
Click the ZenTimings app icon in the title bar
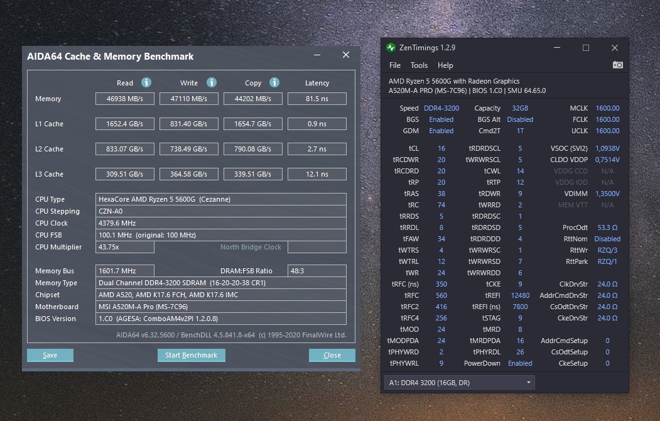391,48
